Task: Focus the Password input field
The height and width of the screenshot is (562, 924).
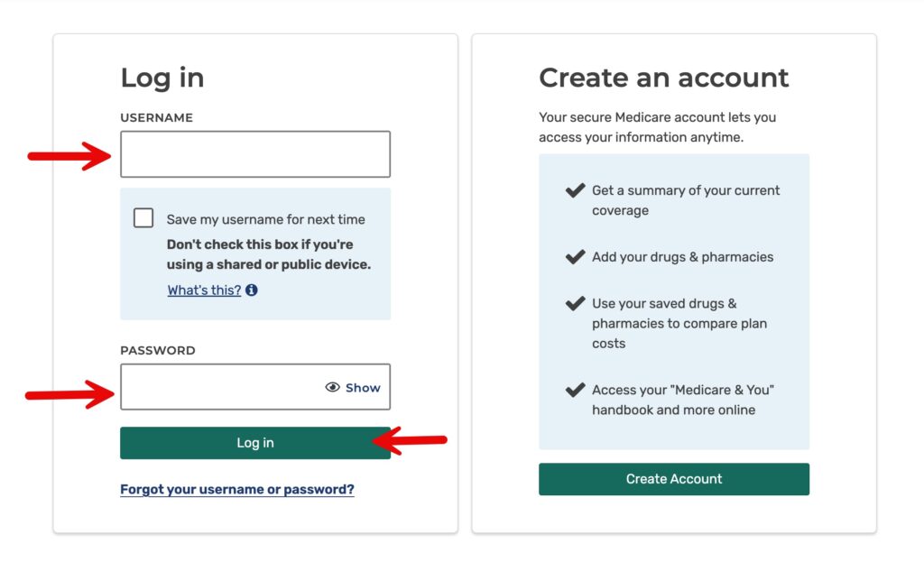Action: tap(221, 387)
